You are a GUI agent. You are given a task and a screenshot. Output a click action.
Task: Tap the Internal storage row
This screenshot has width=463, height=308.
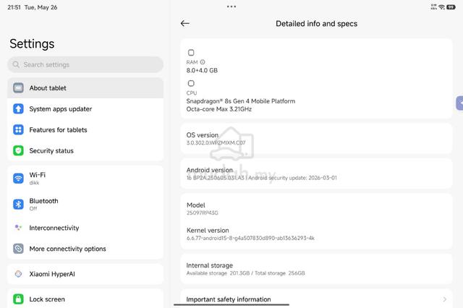316,269
